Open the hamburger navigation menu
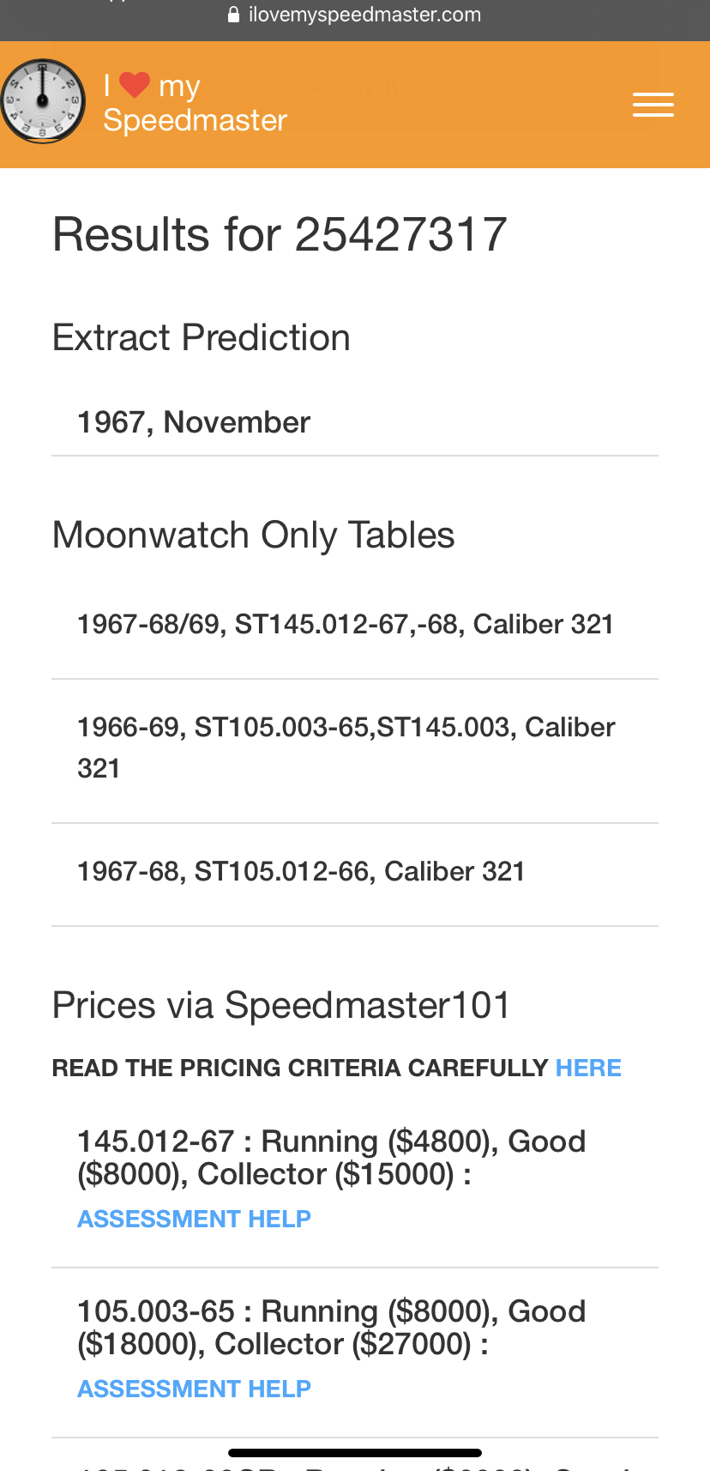This screenshot has width=710, height=1471. pos(653,105)
